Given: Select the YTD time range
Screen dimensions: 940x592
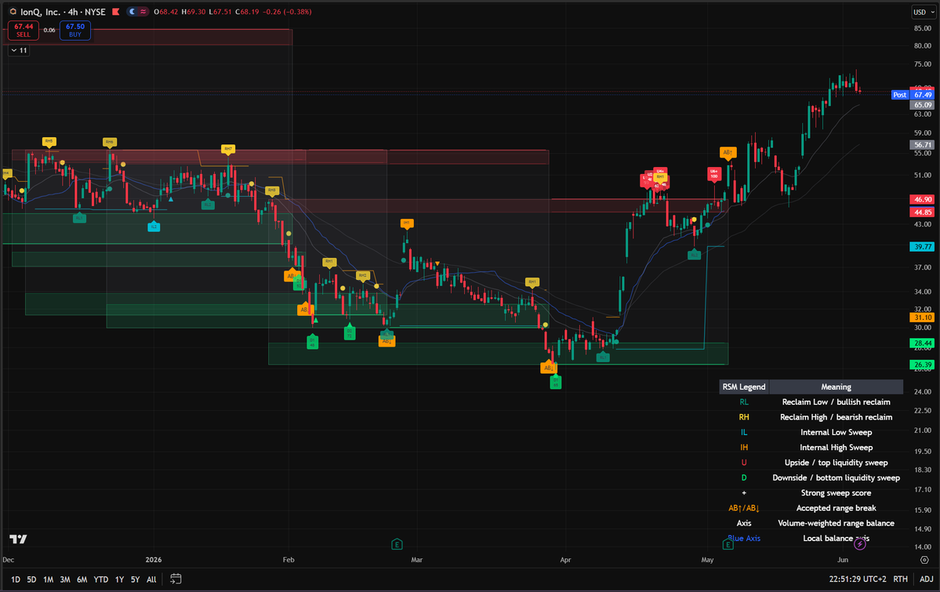Looking at the screenshot, I should click(101, 579).
